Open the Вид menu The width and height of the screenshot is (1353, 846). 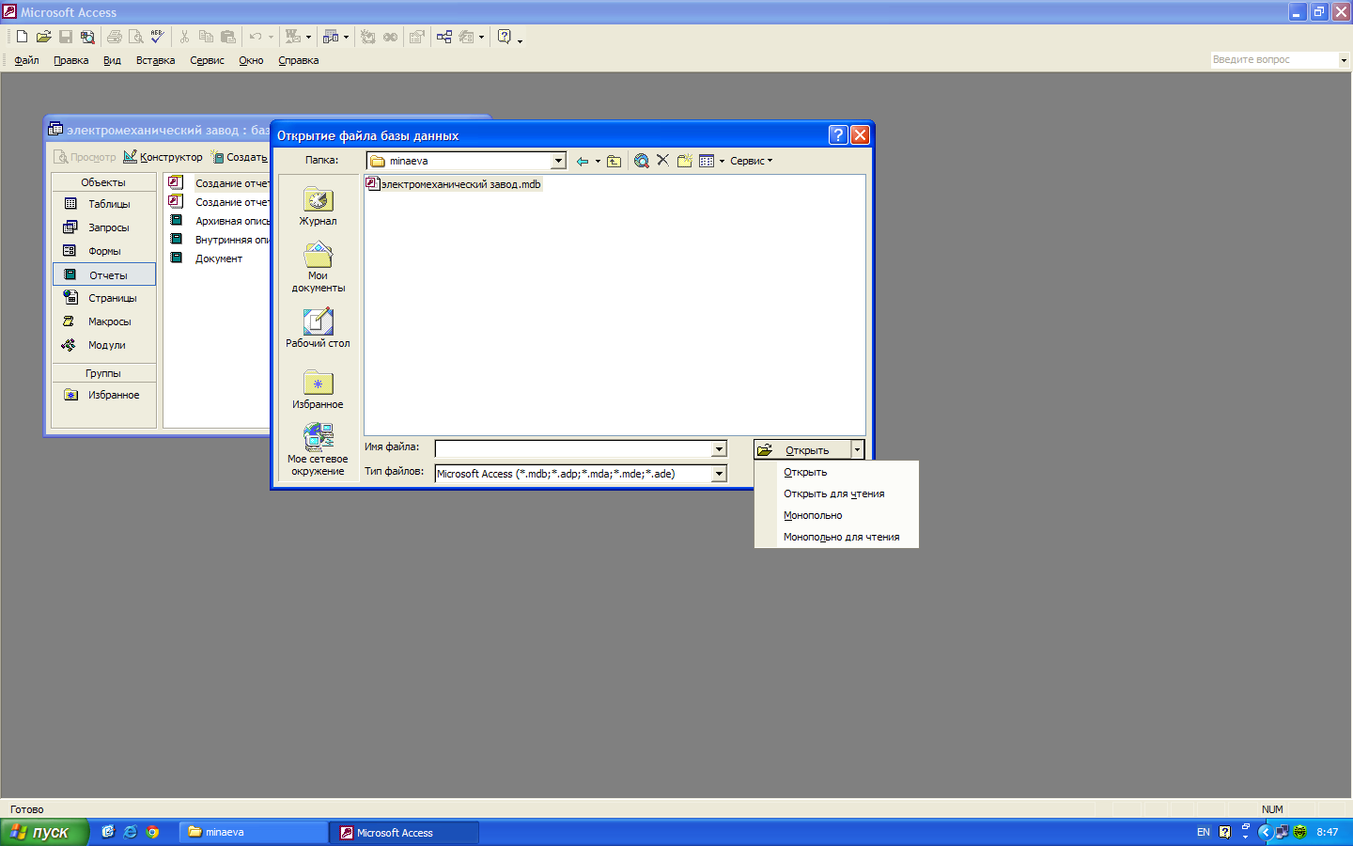click(x=112, y=60)
